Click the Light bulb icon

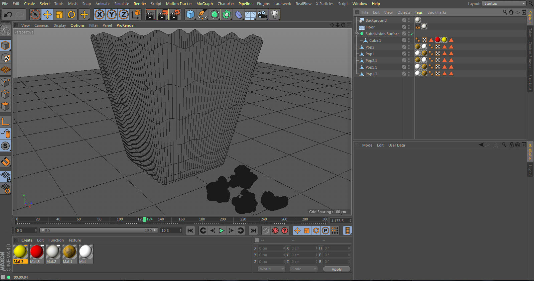pos(274,14)
